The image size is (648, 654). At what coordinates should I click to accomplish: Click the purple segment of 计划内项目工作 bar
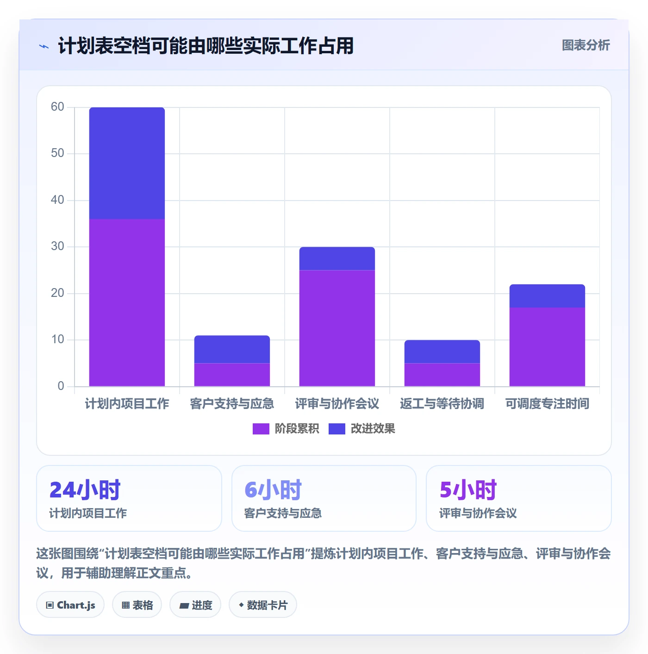click(127, 302)
